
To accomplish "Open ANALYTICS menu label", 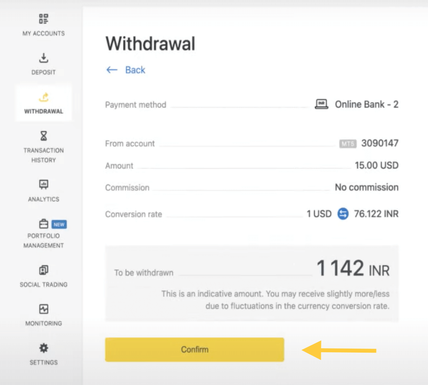I will click(43, 199).
